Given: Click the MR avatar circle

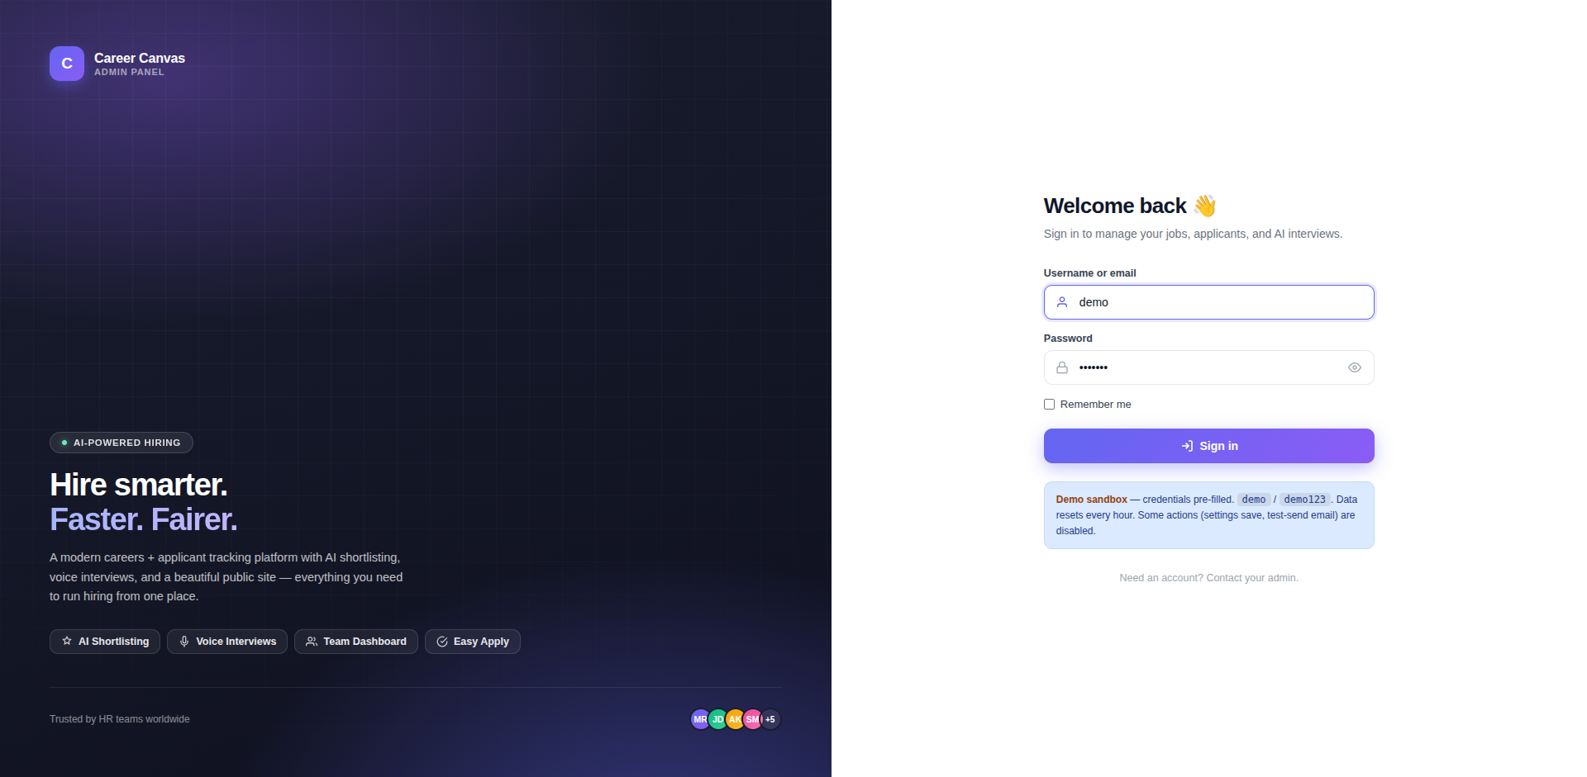Looking at the screenshot, I should point(700,719).
